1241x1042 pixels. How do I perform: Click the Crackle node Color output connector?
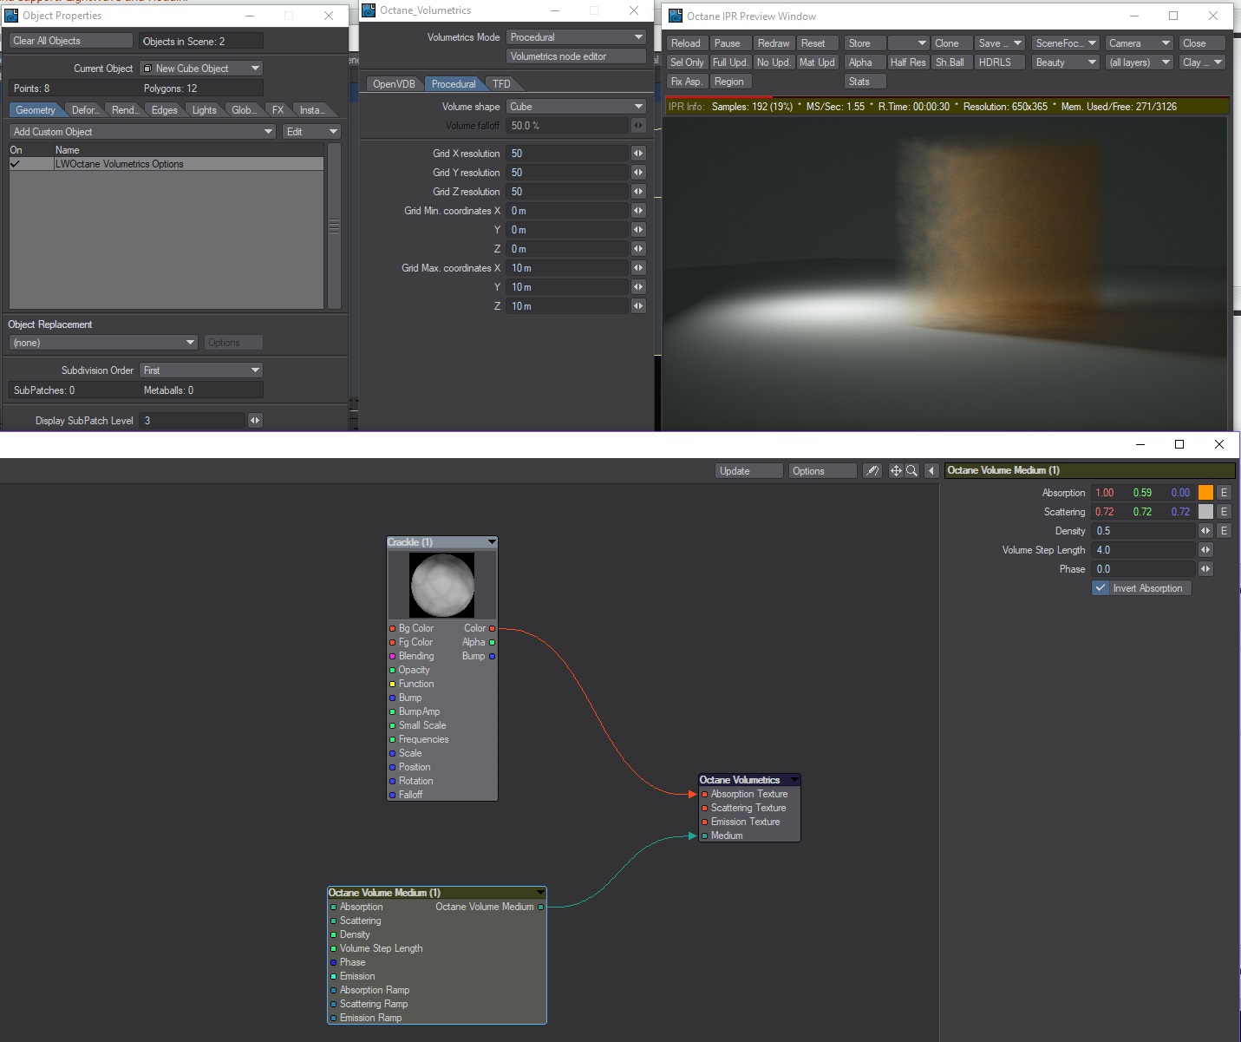493,628
